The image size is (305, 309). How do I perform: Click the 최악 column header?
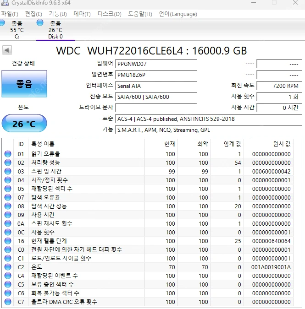194,144
